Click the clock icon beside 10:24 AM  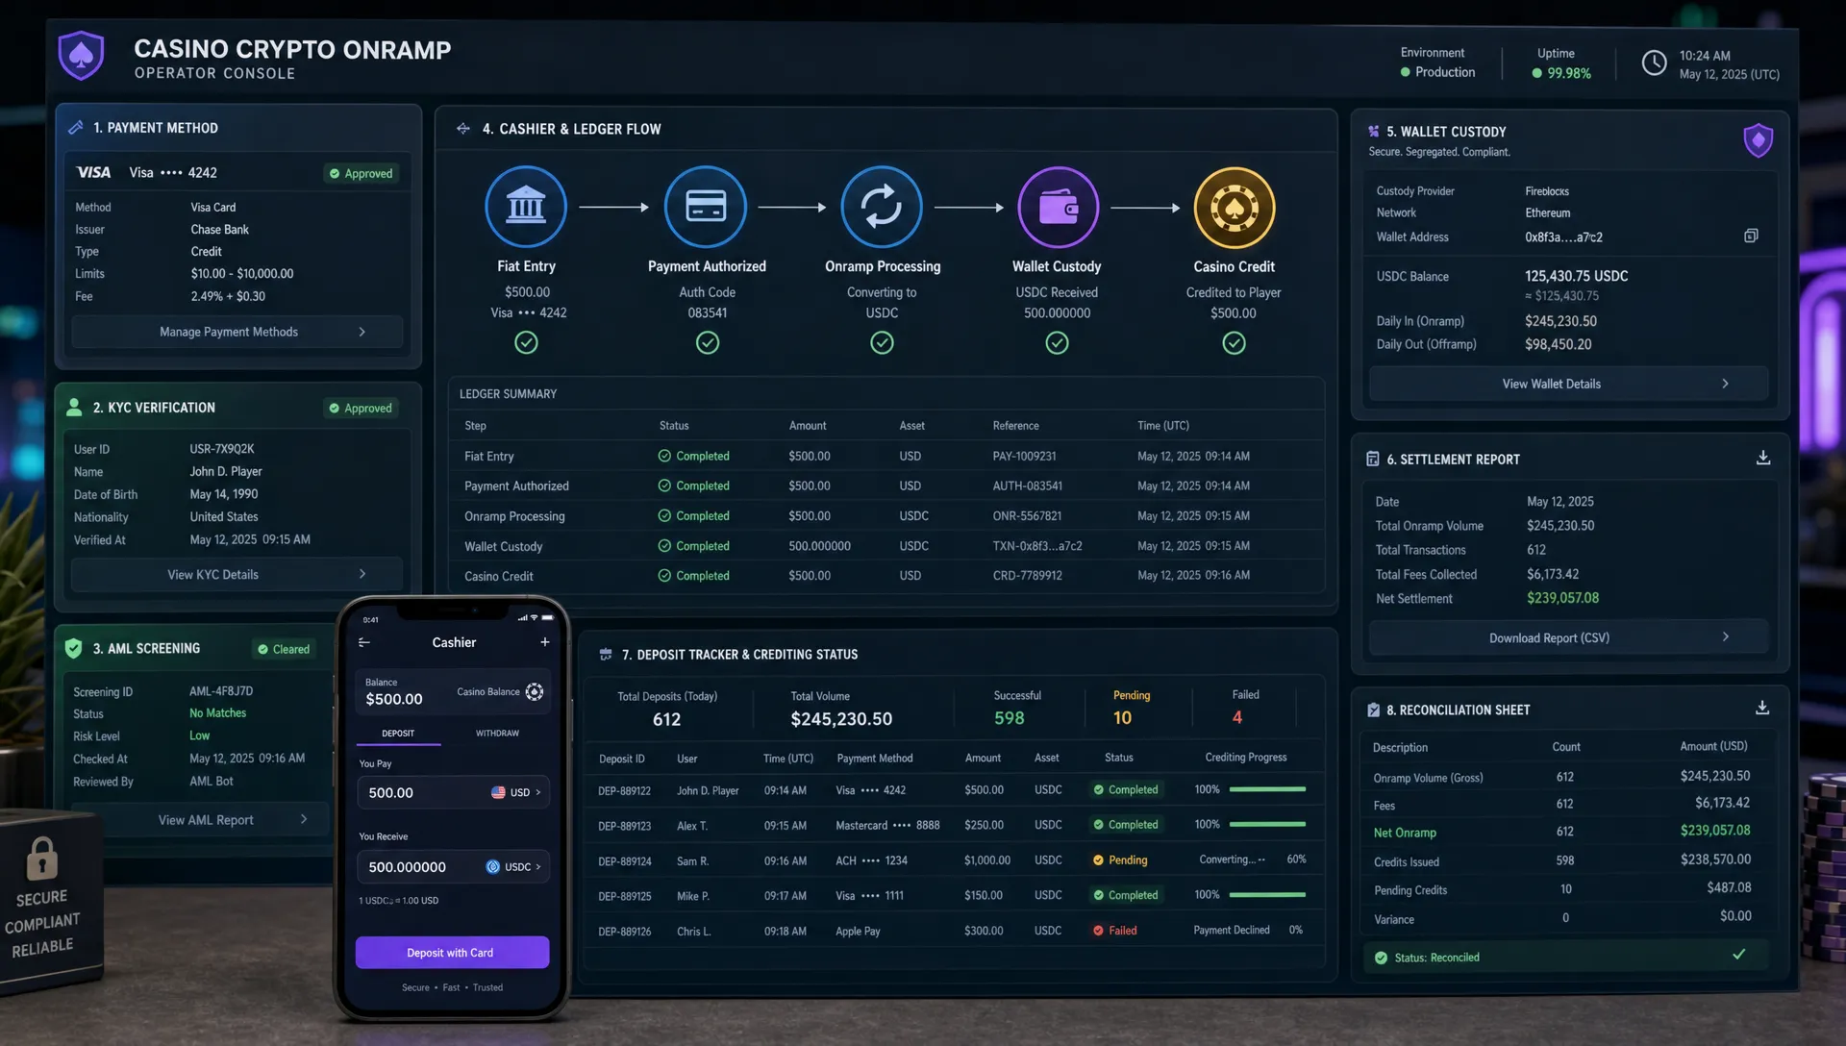[x=1654, y=63]
